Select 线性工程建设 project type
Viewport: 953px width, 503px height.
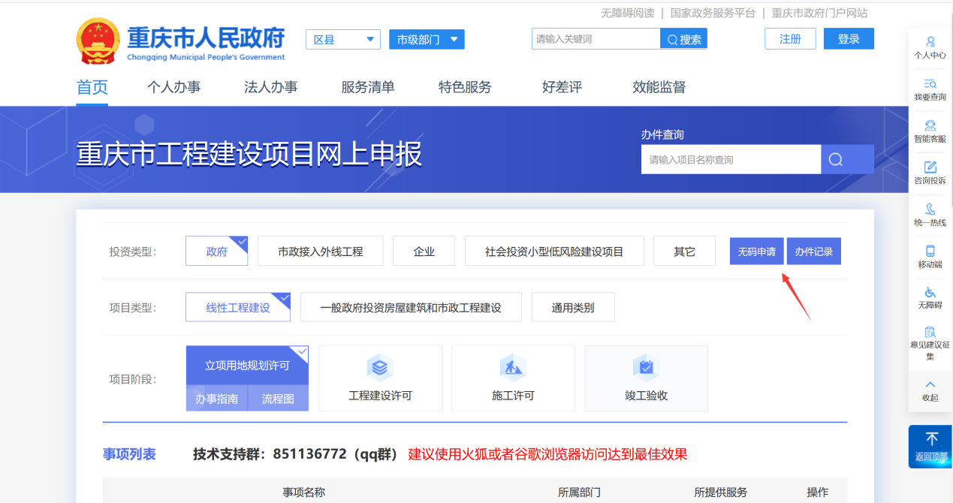click(238, 307)
